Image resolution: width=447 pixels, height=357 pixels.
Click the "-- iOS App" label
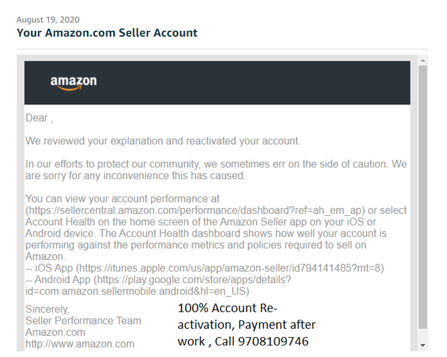pyautogui.click(x=50, y=268)
